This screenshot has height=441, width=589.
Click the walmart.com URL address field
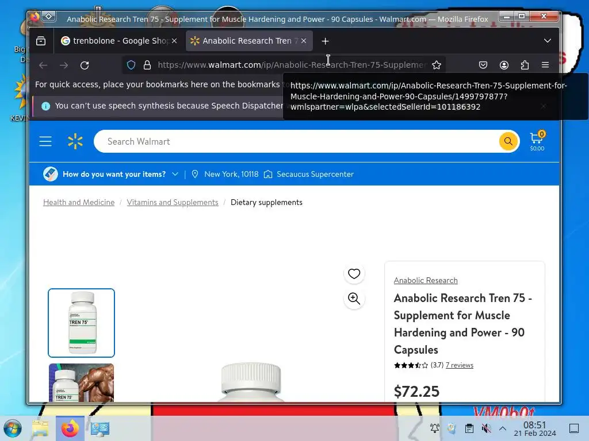pyautogui.click(x=291, y=65)
